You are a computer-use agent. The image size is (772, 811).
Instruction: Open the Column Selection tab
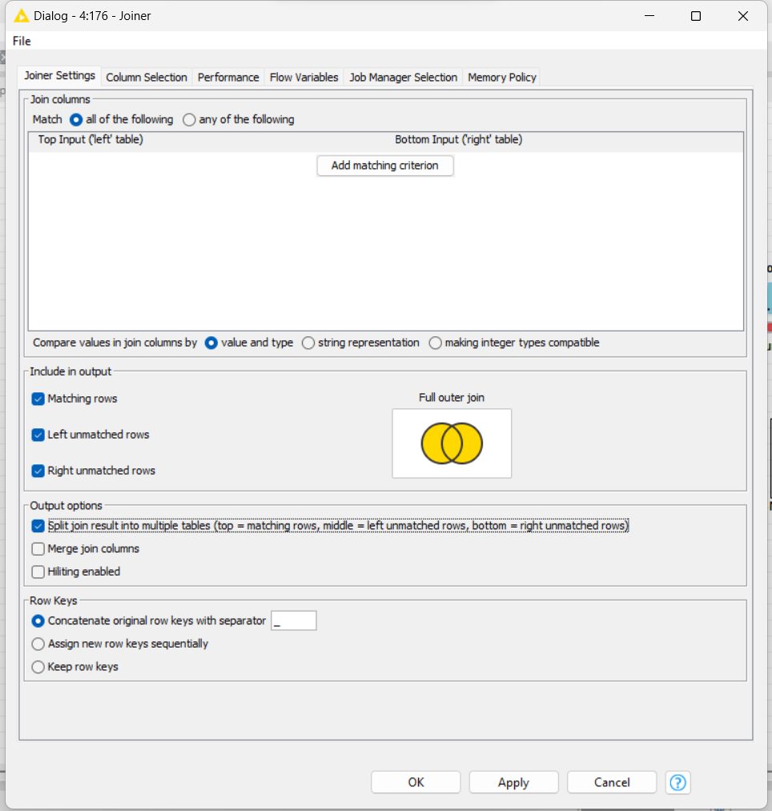pyautogui.click(x=147, y=77)
